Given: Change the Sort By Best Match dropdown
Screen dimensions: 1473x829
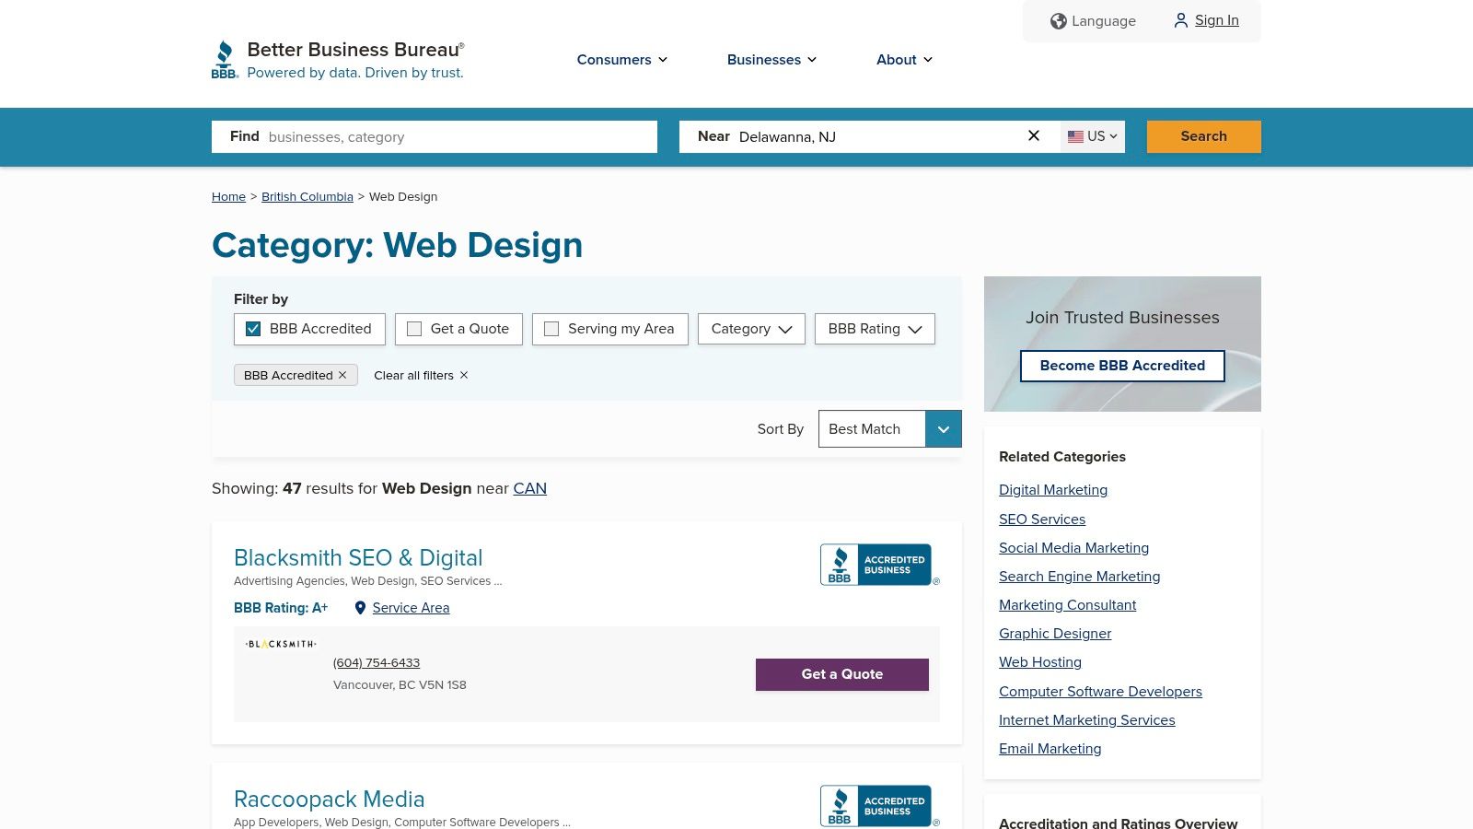Looking at the screenshot, I should coord(888,428).
